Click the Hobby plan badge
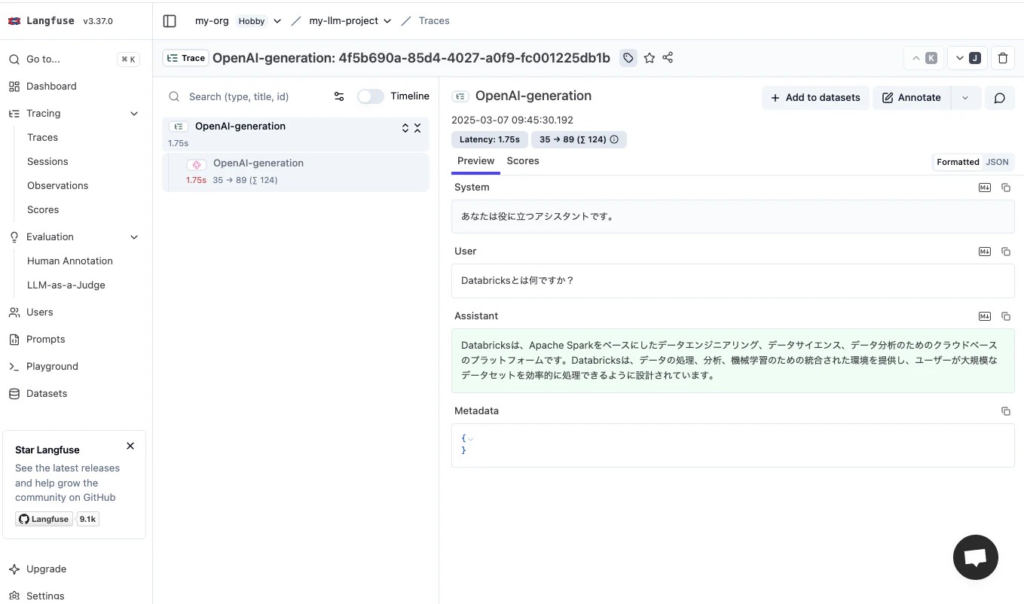Screen dimensions: 1024x604 pos(252,21)
